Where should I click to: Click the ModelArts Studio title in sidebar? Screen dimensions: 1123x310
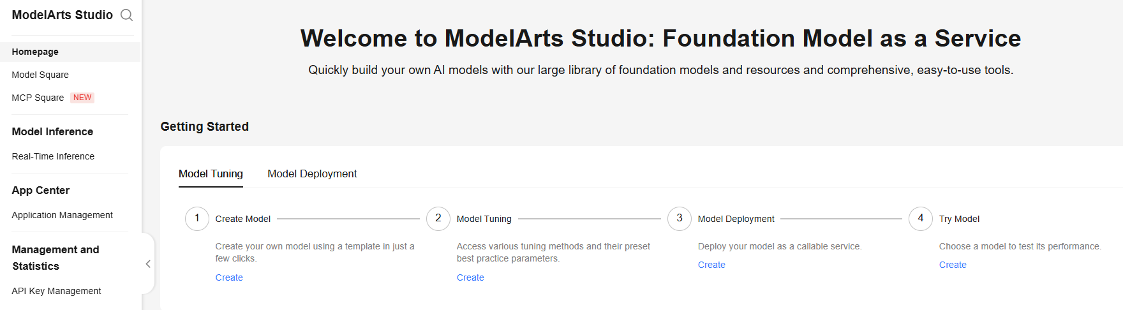coord(63,15)
